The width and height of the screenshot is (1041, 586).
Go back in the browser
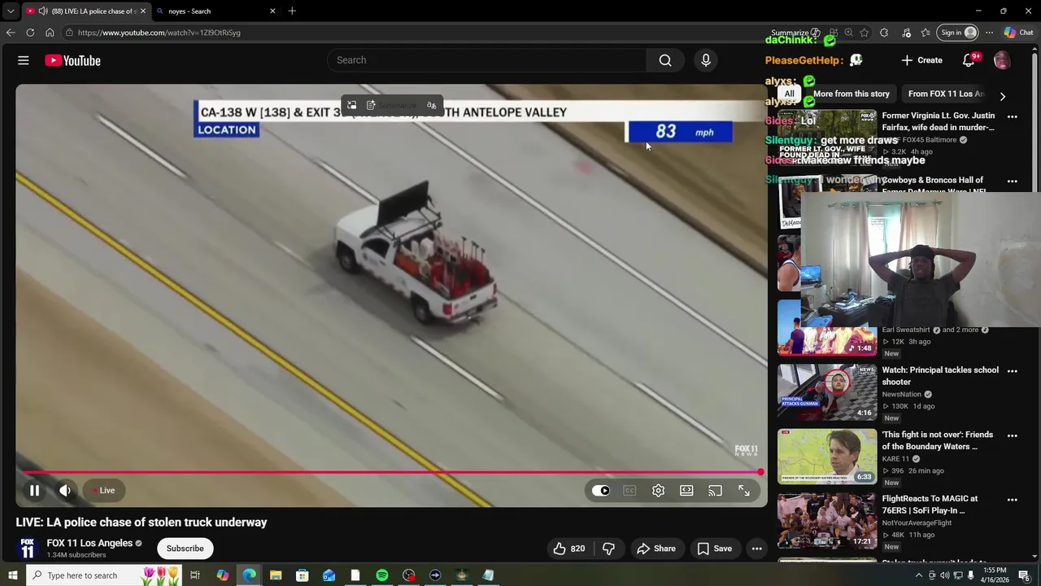point(11,33)
